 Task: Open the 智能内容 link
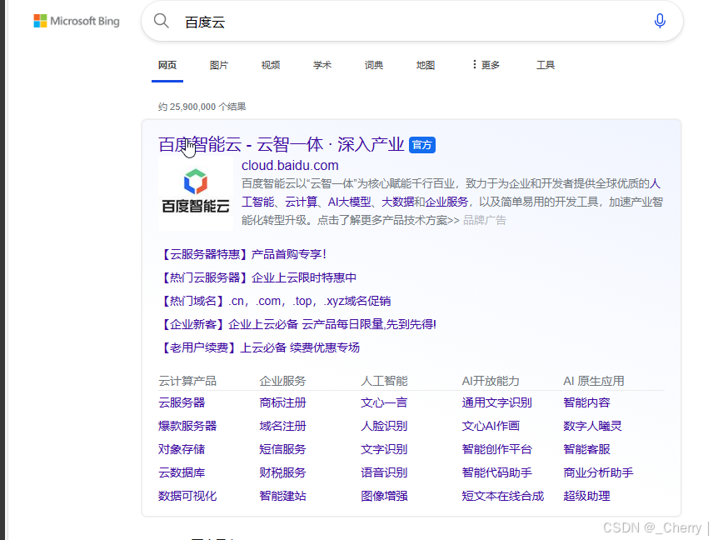click(x=586, y=402)
